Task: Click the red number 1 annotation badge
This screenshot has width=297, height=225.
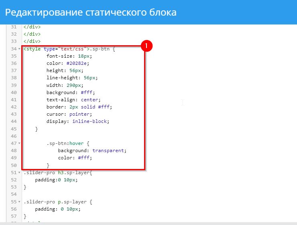Action: [146, 46]
